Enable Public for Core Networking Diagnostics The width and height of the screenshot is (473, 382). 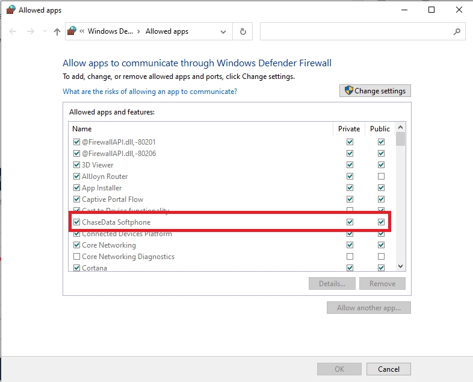coord(381,257)
